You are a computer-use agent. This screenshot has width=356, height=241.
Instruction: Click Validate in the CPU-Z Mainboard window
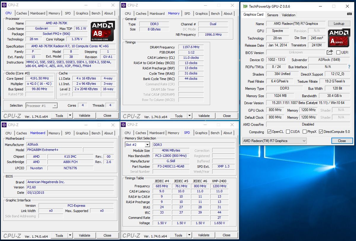[84, 235]
